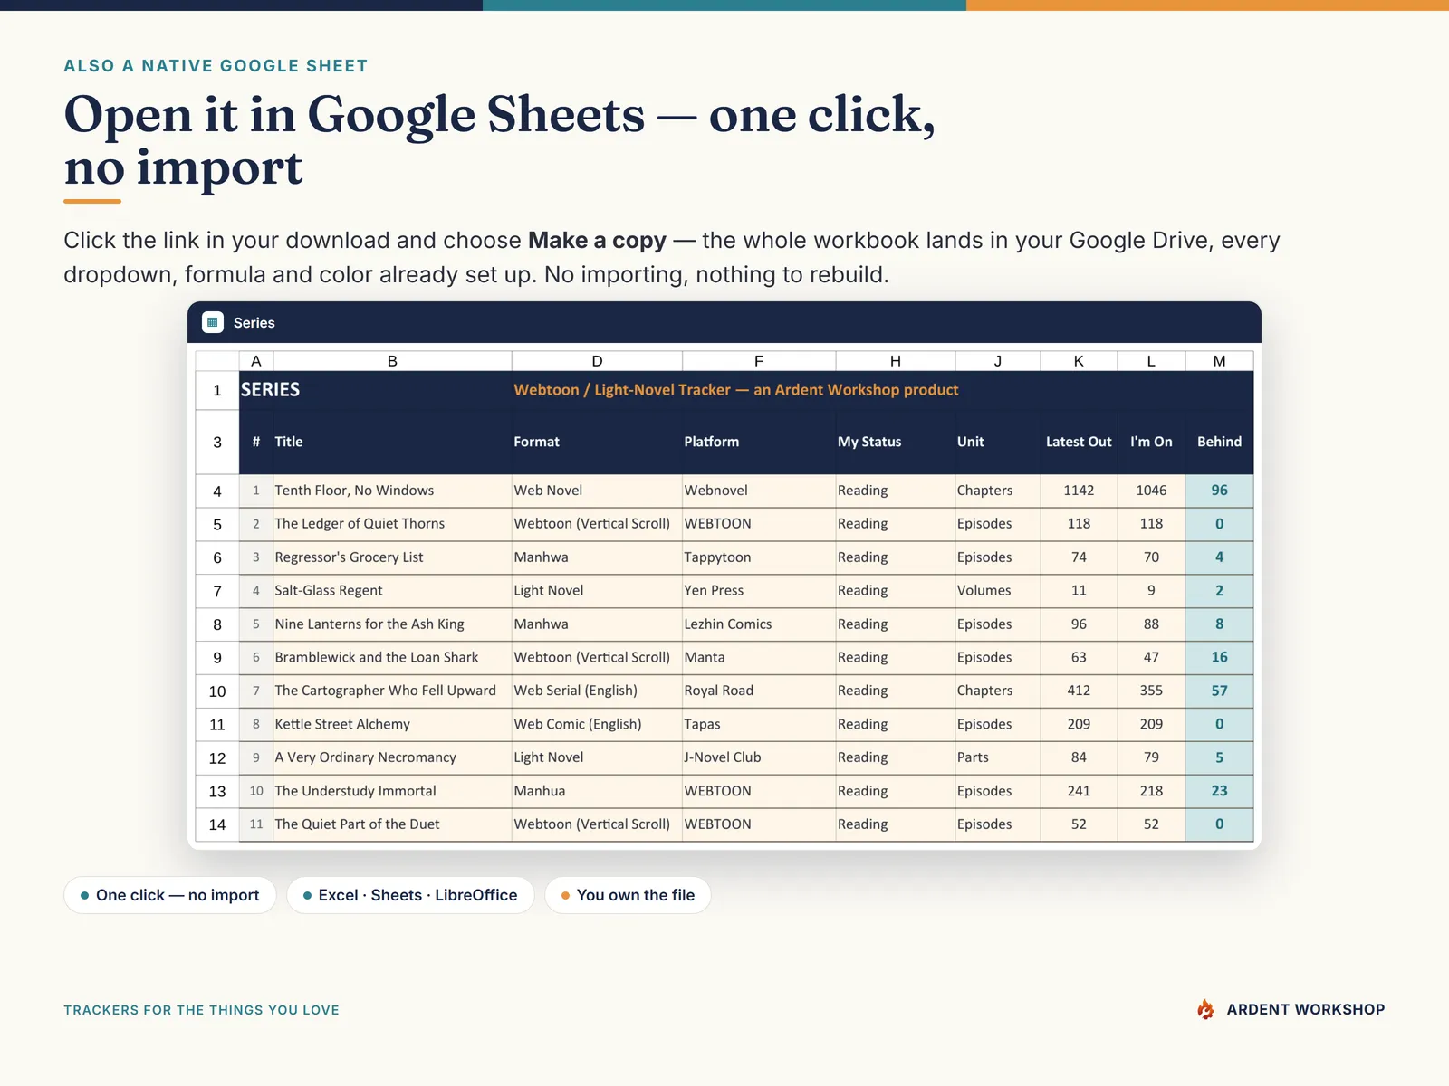1449x1086 pixels.
Task: Select A Very Ordinary Necromancy cell
Action: (x=392, y=757)
